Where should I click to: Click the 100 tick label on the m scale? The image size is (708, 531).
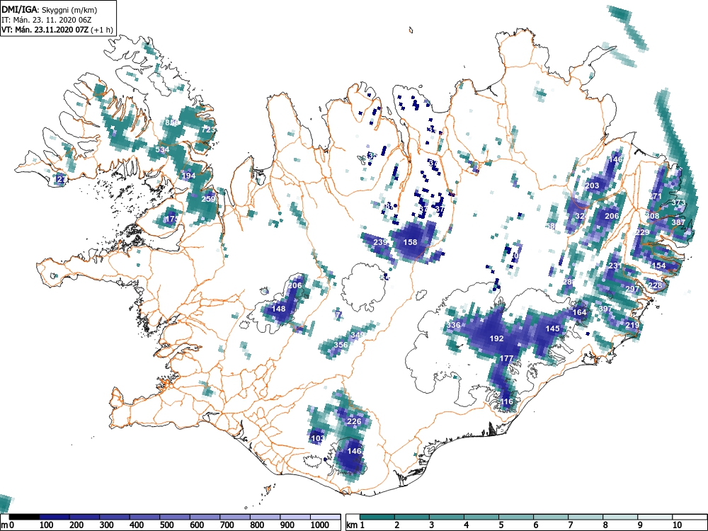pos(47,525)
